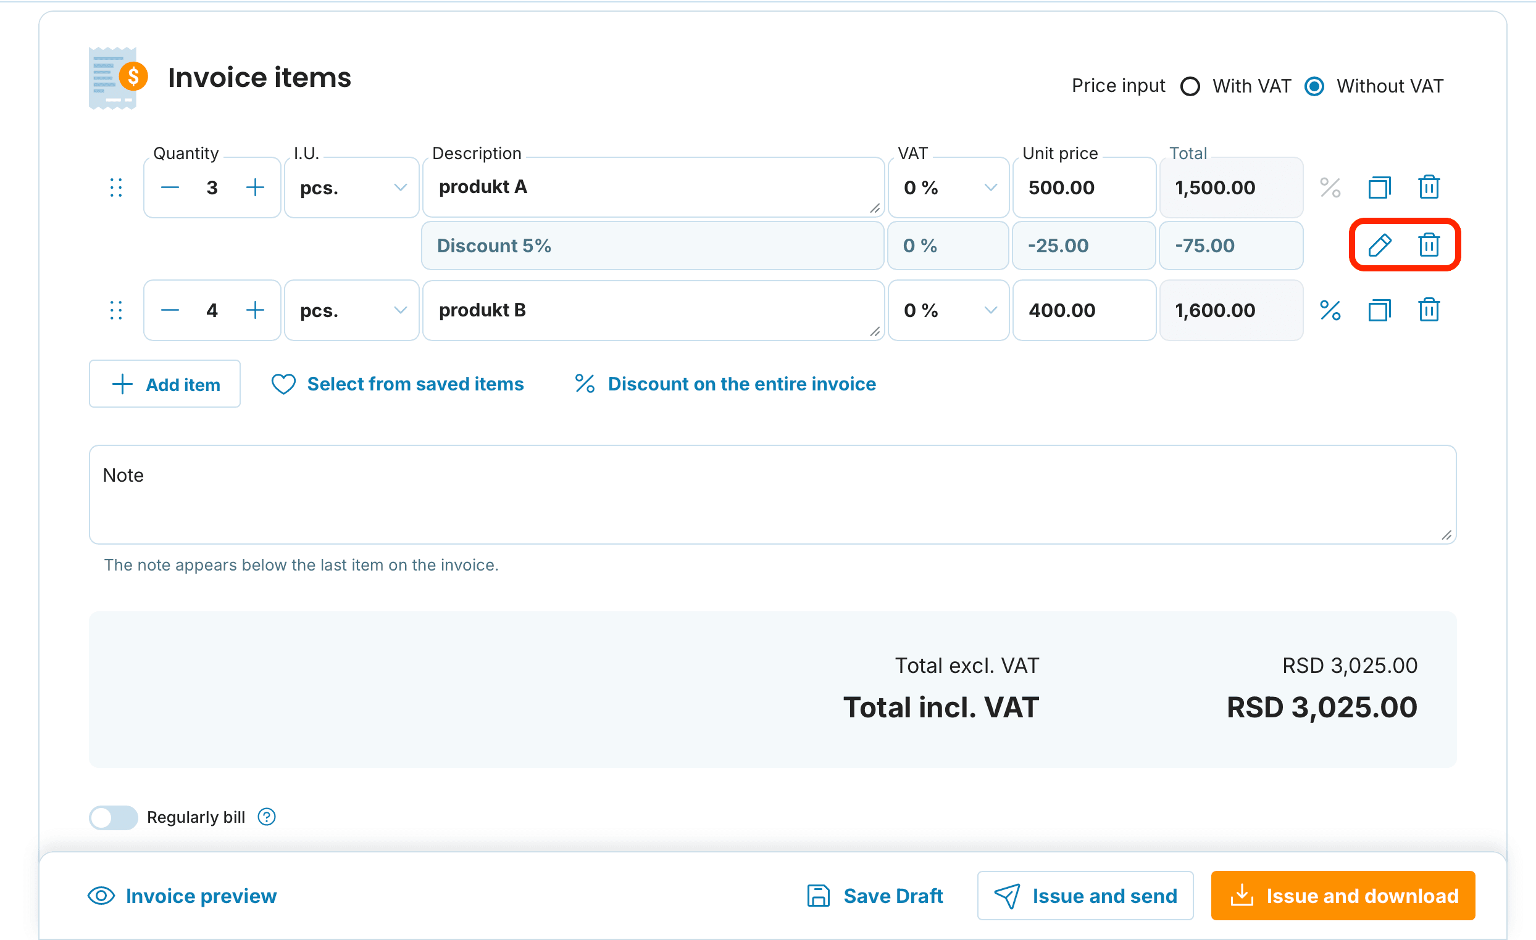Click Issue and download button
Viewport: 1536px width, 940px height.
(1343, 896)
